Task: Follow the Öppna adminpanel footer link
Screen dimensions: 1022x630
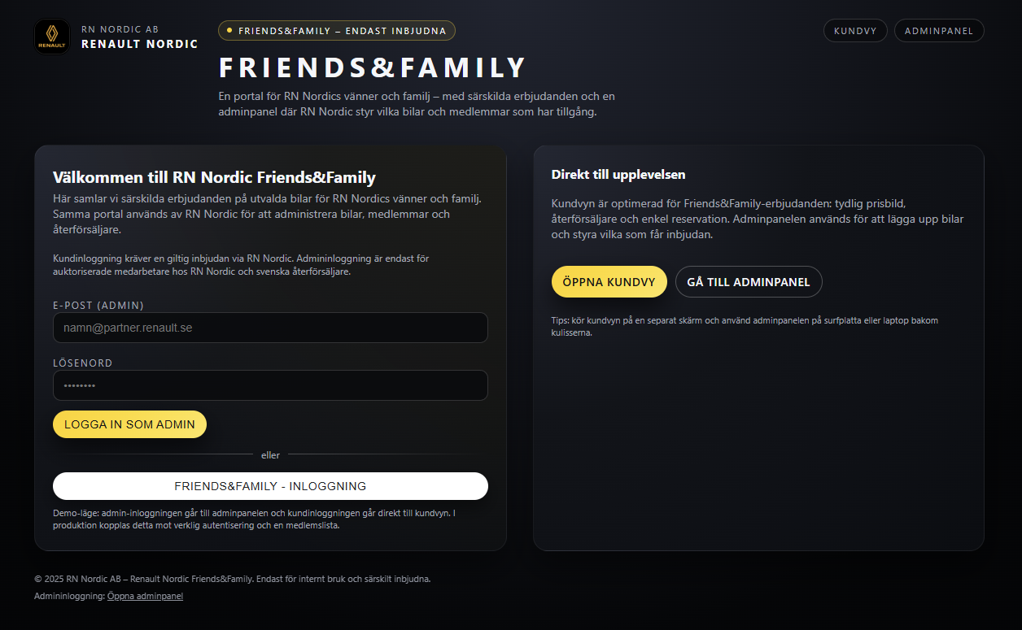Action: pyautogui.click(x=145, y=596)
